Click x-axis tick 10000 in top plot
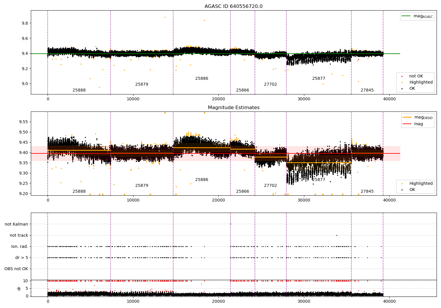The image size is (441, 308). [133, 99]
